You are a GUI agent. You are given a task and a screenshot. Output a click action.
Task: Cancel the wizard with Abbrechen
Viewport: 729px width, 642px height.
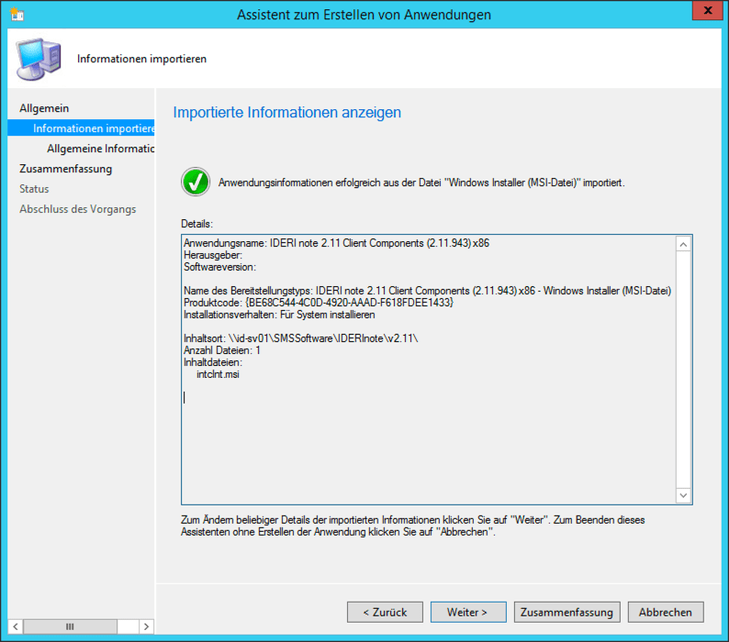point(666,613)
